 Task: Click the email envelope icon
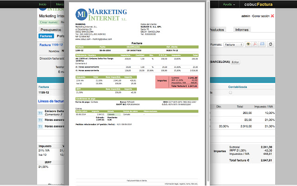tap(262, 45)
